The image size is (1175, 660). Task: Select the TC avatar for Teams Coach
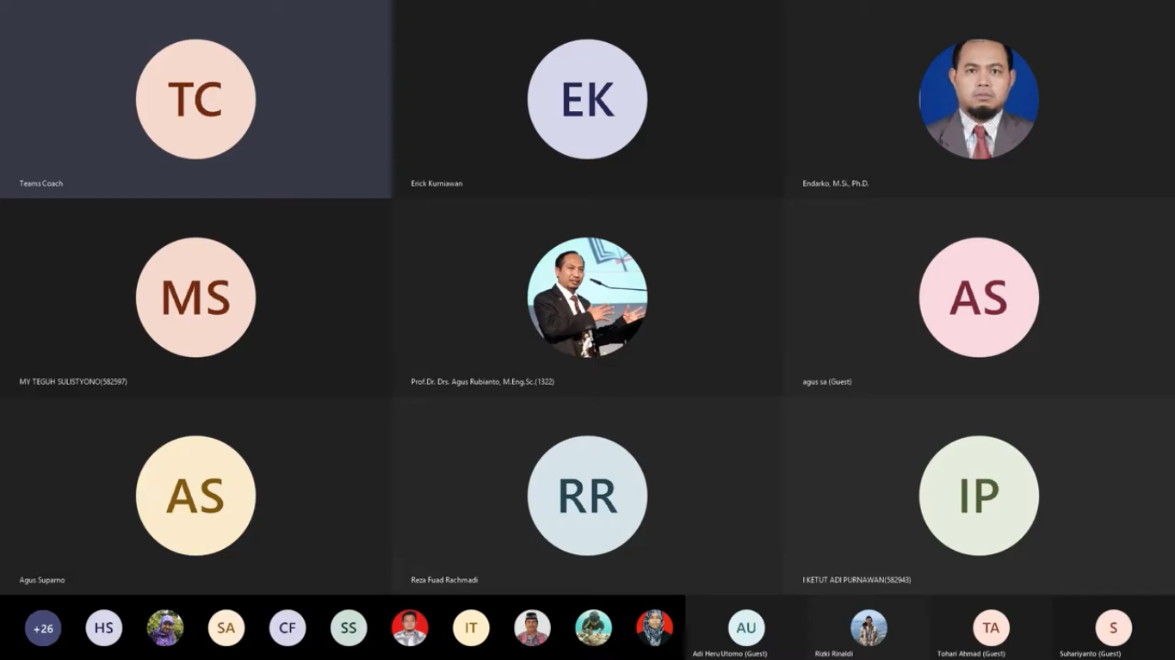pos(195,99)
